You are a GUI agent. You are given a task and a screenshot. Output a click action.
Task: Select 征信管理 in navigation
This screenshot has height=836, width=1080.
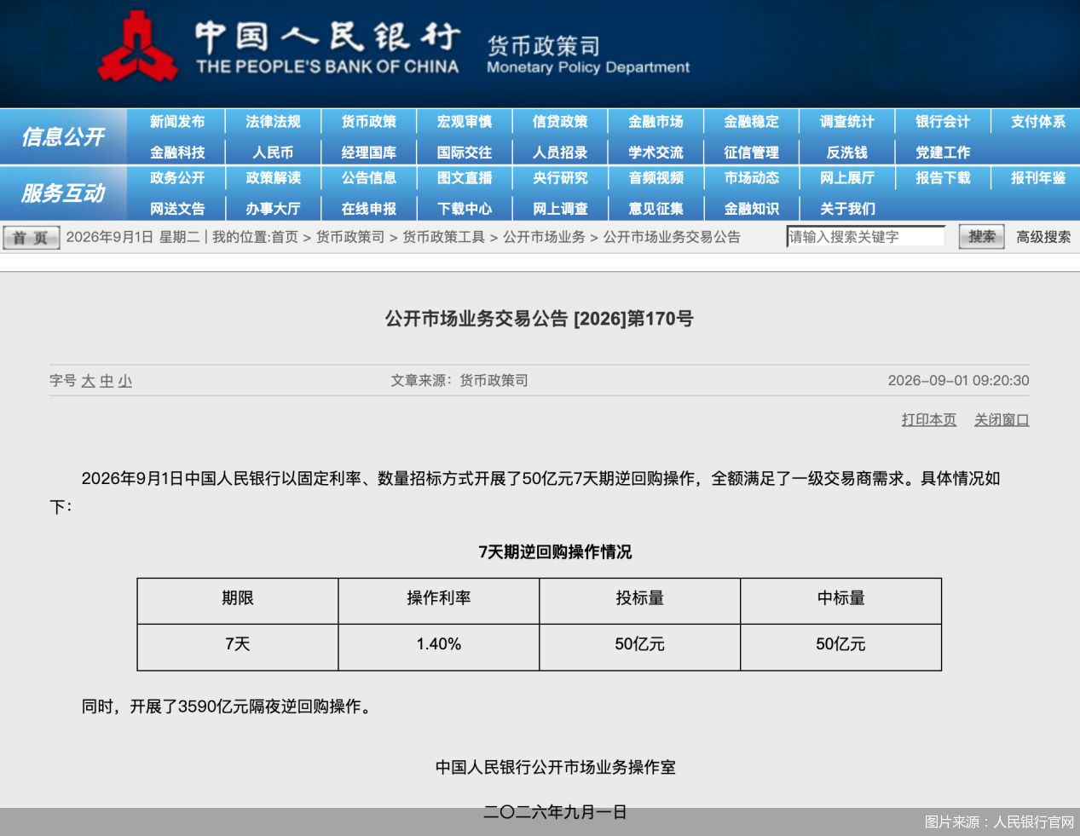point(751,153)
